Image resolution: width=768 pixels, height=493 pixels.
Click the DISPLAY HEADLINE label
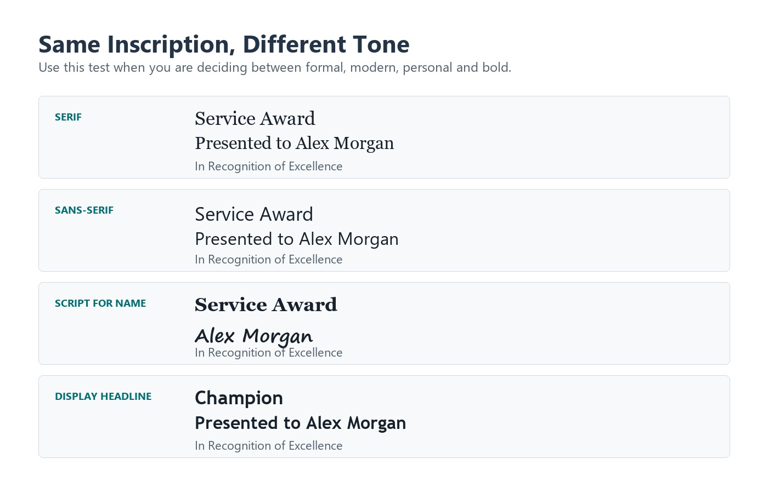(103, 397)
